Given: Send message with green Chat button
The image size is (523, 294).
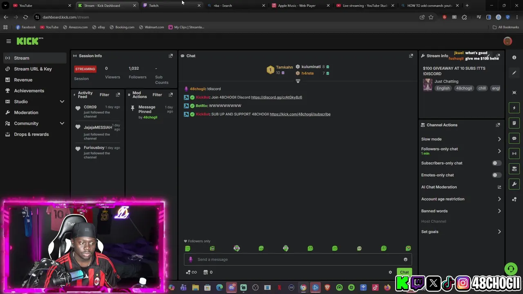Looking at the screenshot, I should [404, 272].
